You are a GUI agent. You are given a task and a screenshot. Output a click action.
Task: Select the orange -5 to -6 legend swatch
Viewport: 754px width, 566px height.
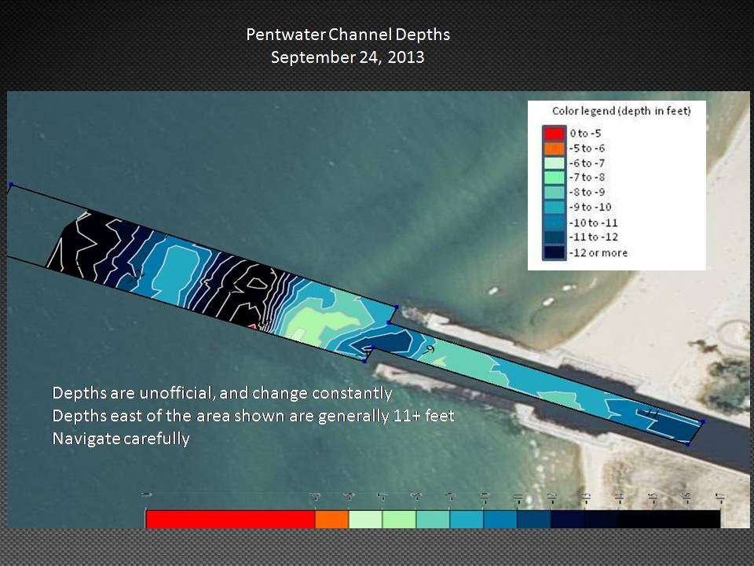click(553, 148)
